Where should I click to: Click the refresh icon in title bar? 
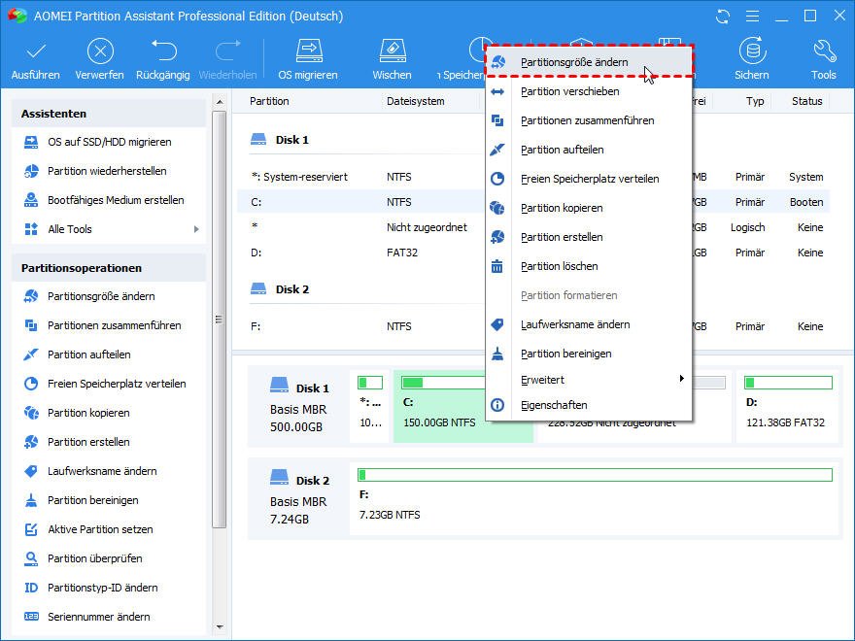click(x=723, y=17)
